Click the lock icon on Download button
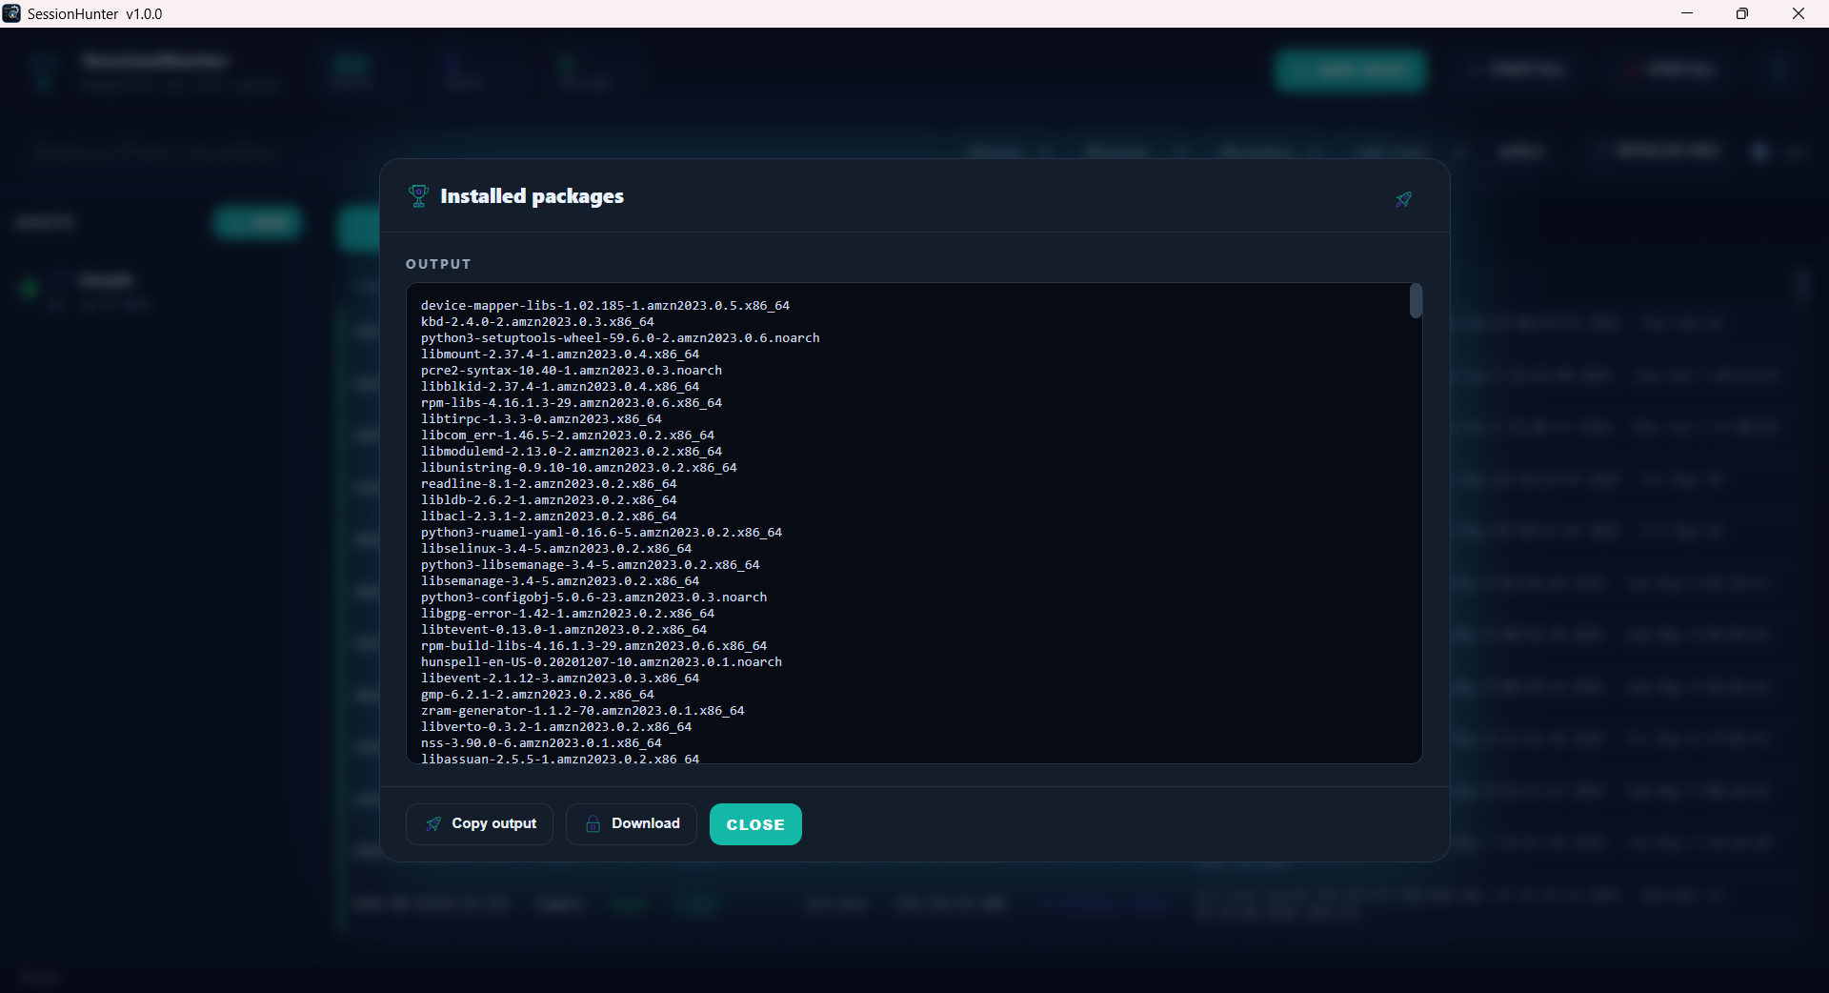 tap(593, 824)
